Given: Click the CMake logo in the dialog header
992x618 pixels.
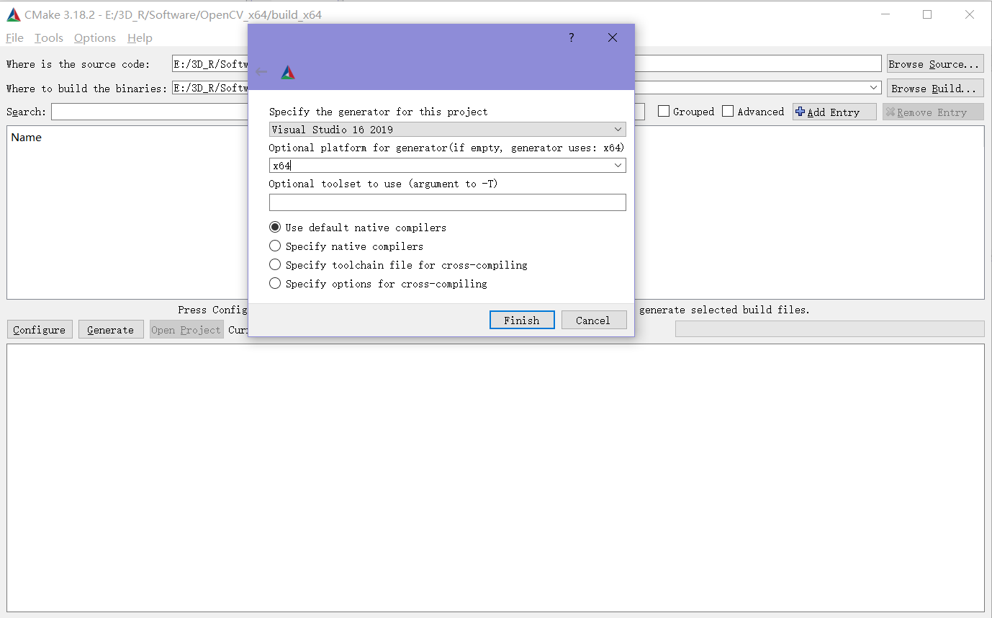Looking at the screenshot, I should [288, 72].
